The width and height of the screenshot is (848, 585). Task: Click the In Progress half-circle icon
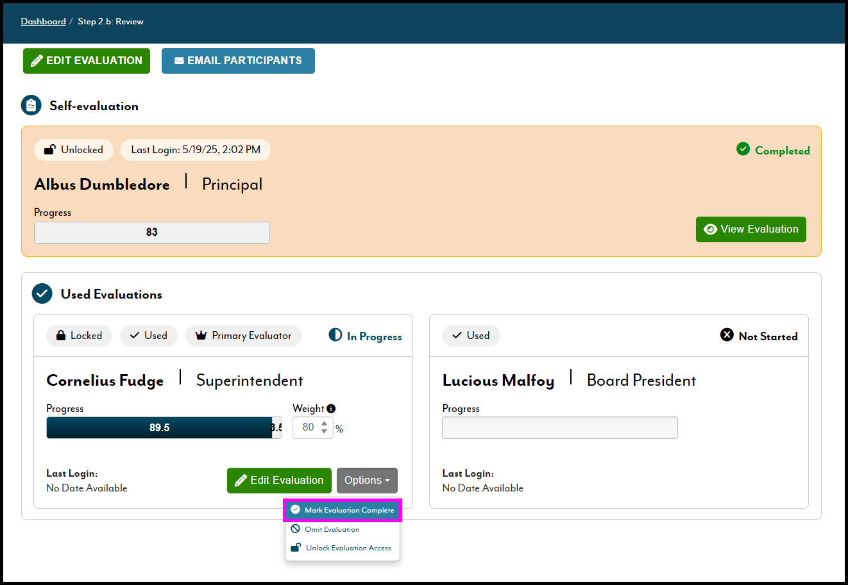pos(335,335)
